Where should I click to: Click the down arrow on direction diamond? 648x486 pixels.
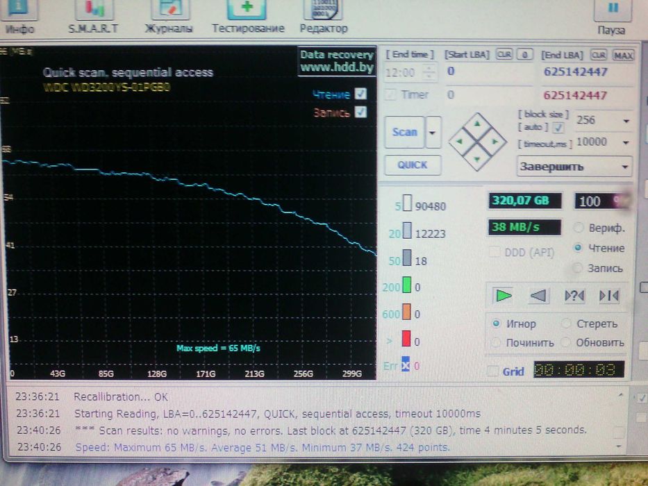coord(477,160)
